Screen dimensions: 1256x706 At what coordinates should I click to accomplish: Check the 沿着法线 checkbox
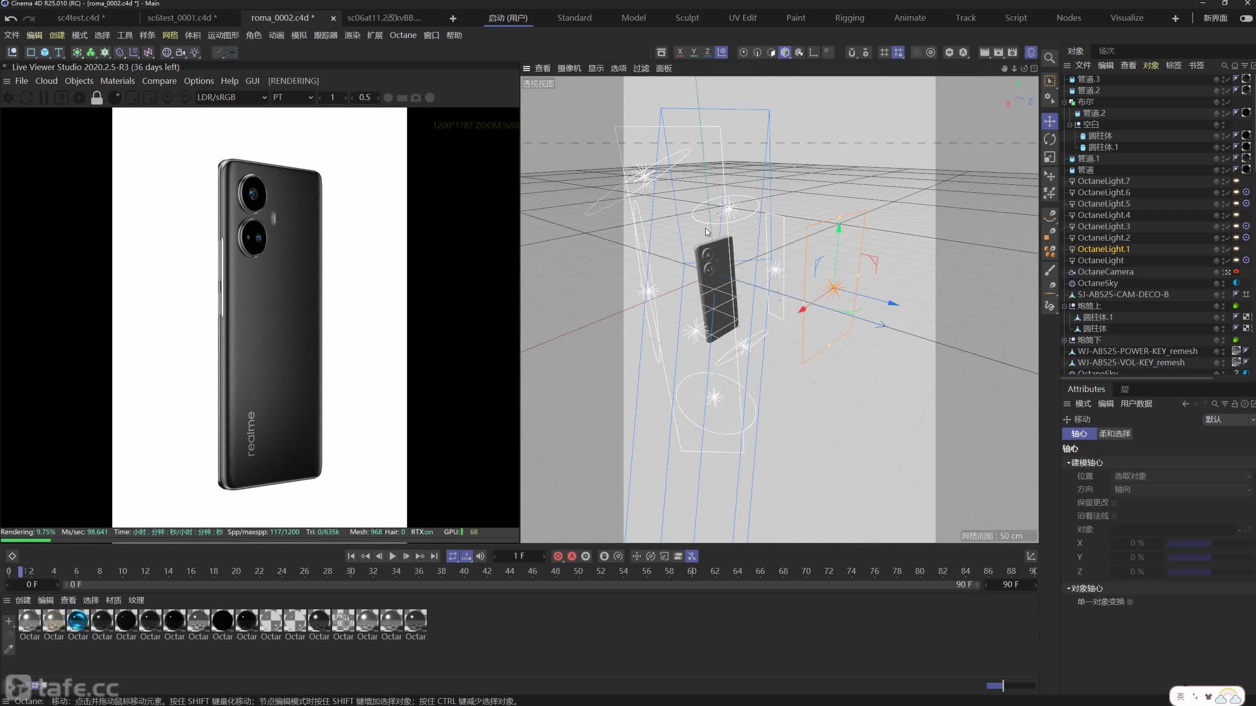(1114, 516)
